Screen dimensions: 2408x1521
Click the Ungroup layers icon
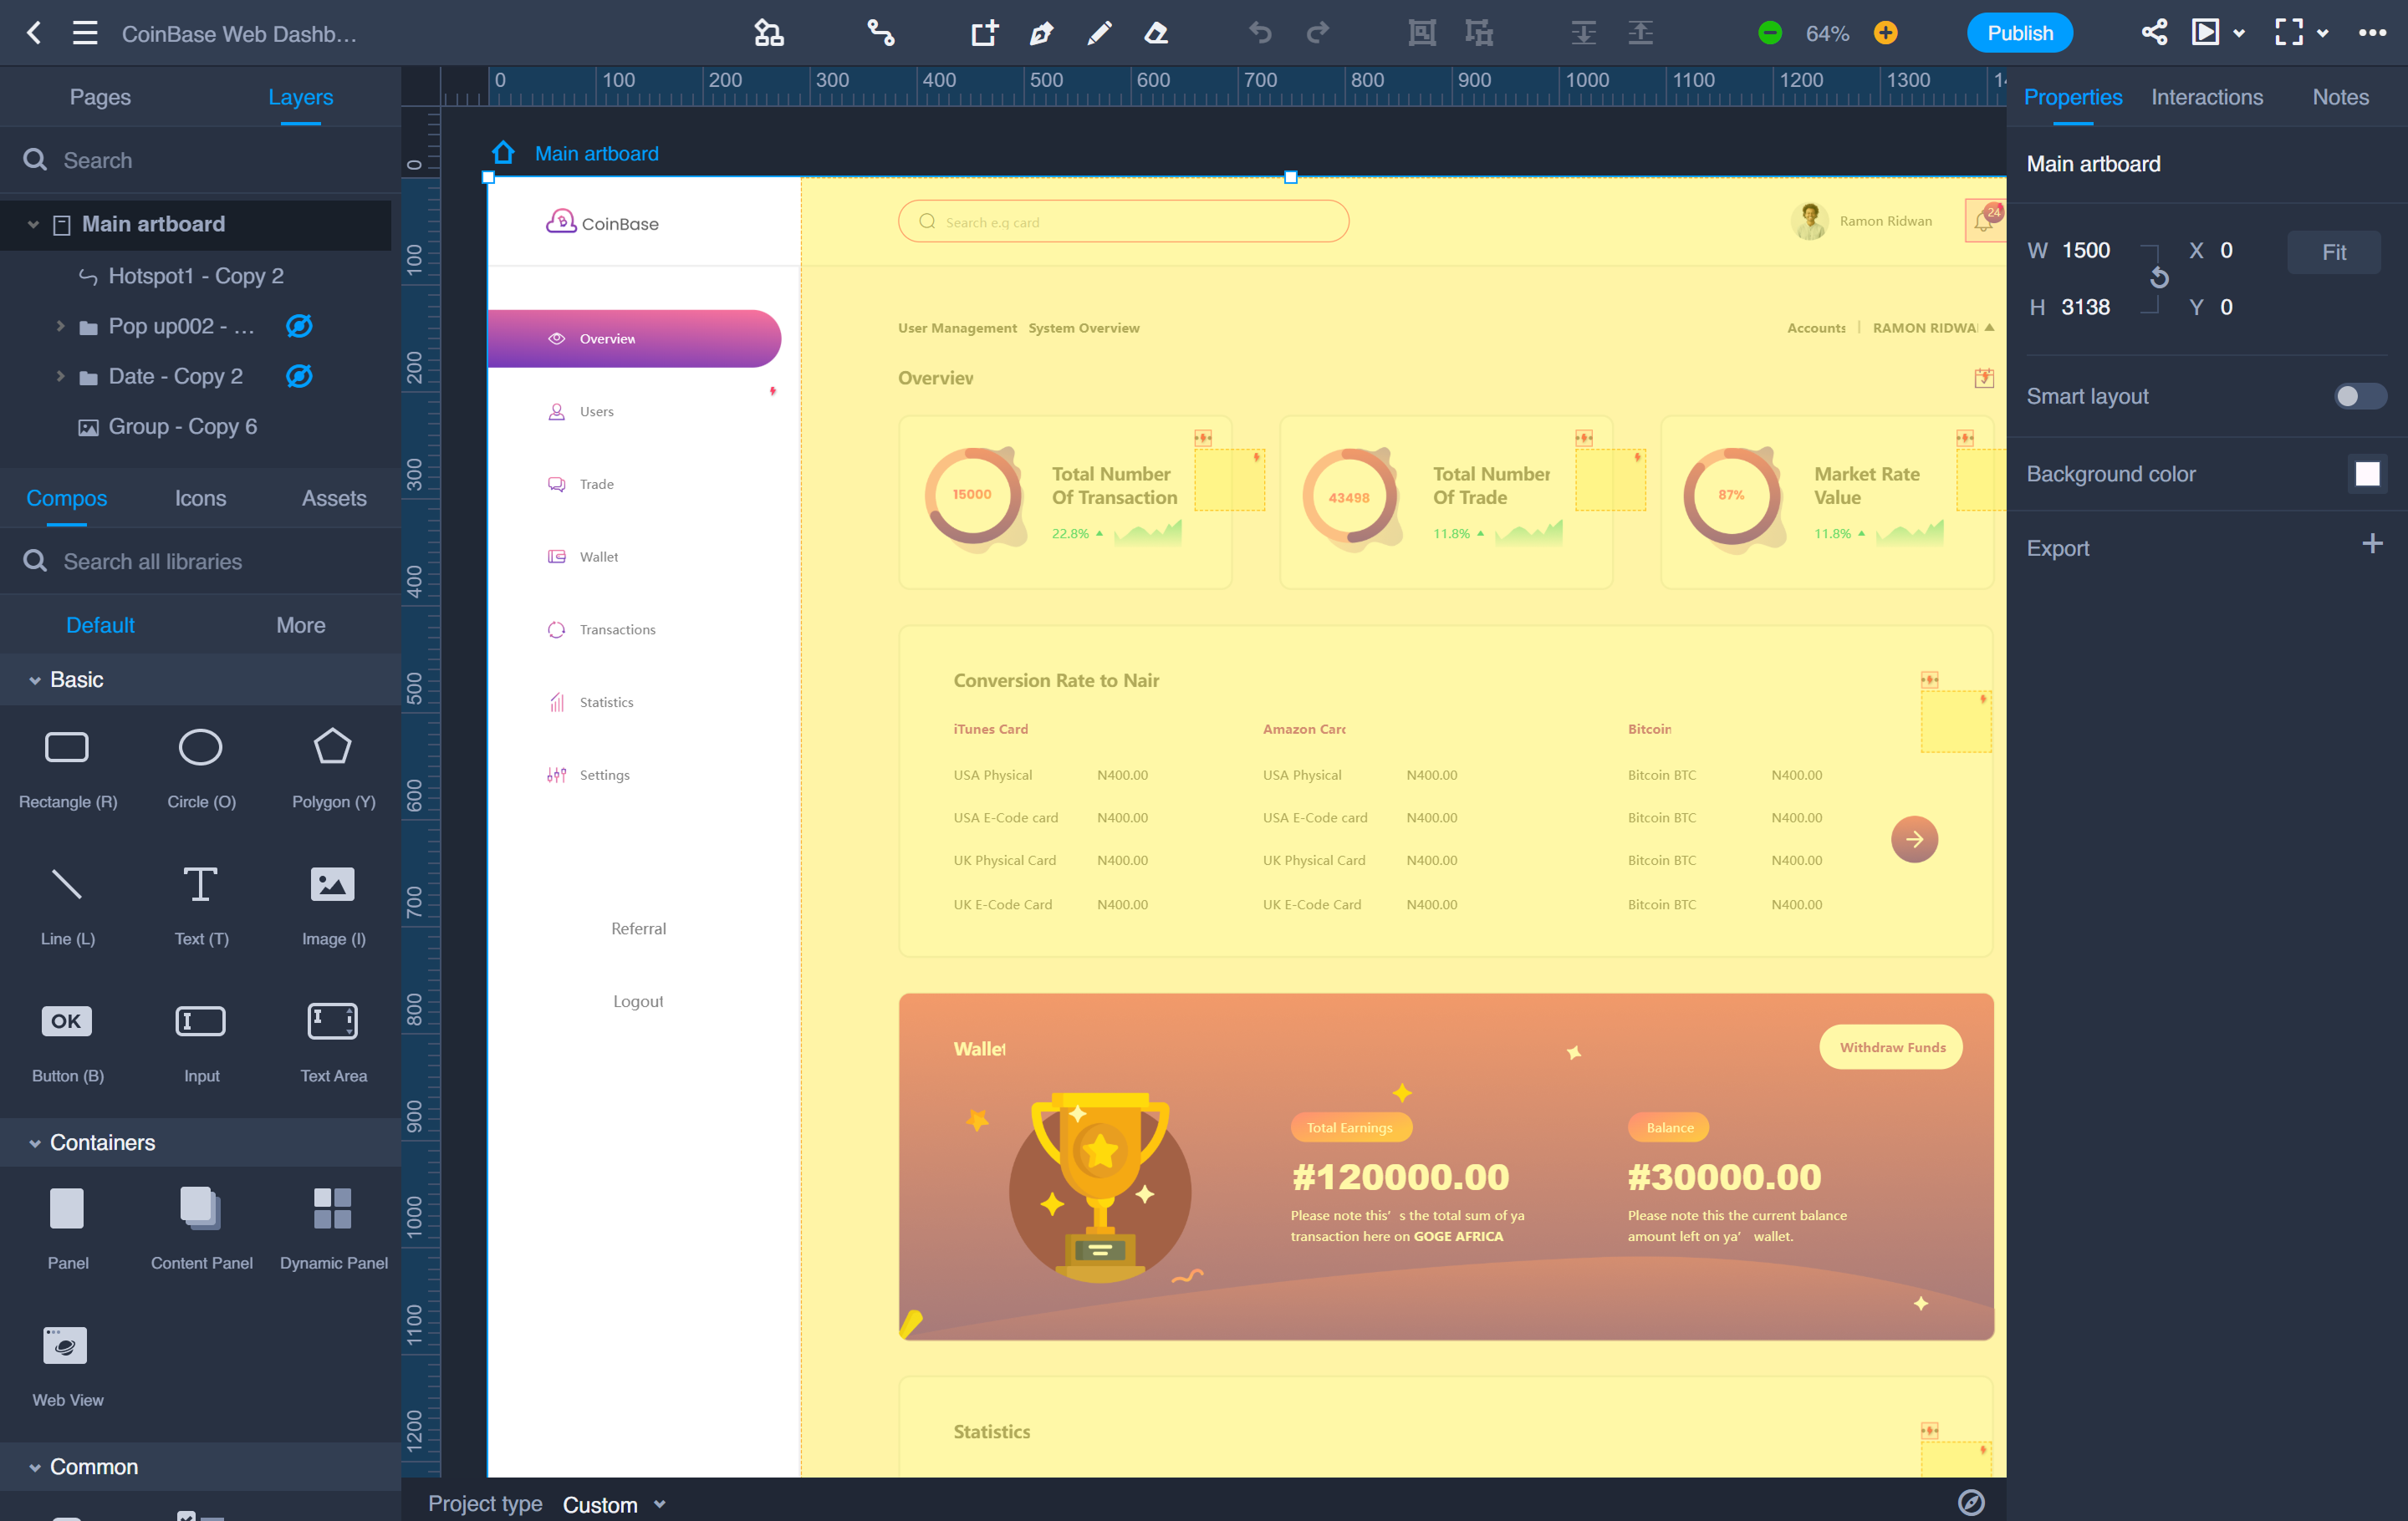coord(1479,33)
